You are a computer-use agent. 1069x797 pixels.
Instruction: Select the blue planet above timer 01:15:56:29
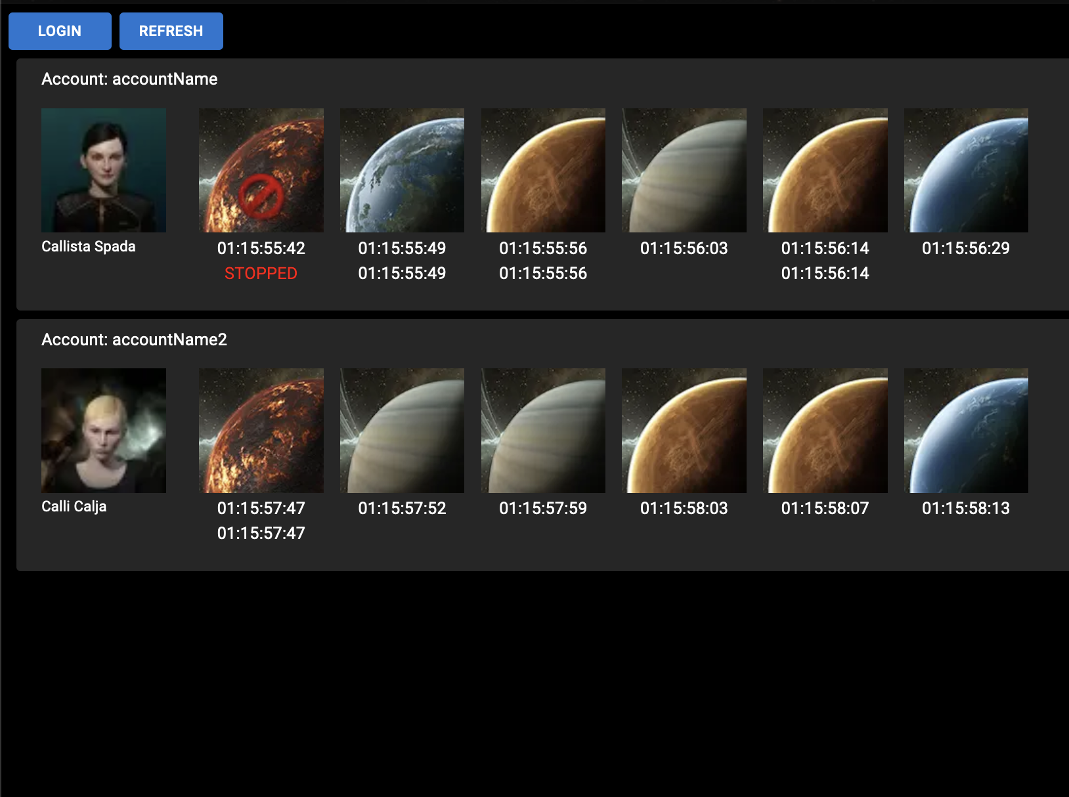pyautogui.click(x=966, y=170)
